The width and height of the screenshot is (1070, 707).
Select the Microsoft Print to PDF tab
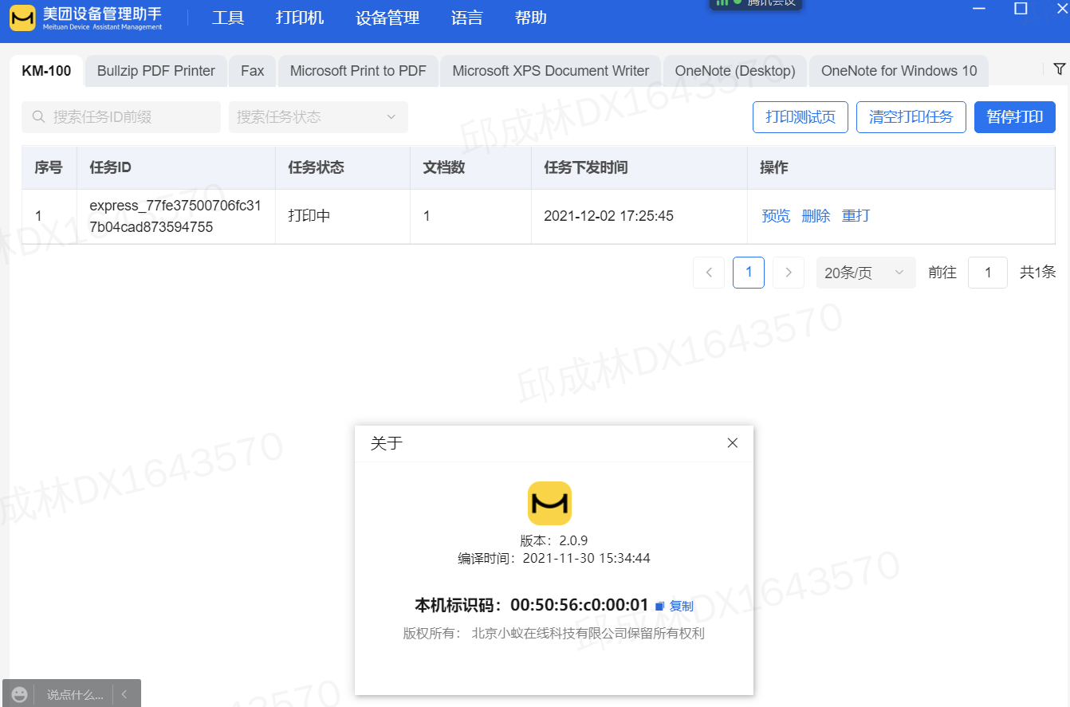coord(358,71)
